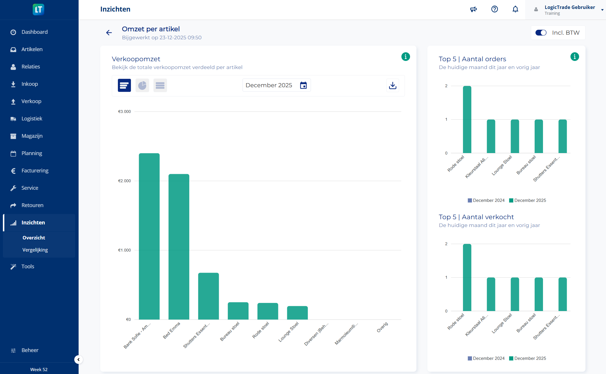Viewport: 606px width, 374px height.
Task: Open the Overzicht page under Inzichten
Action: tap(34, 237)
